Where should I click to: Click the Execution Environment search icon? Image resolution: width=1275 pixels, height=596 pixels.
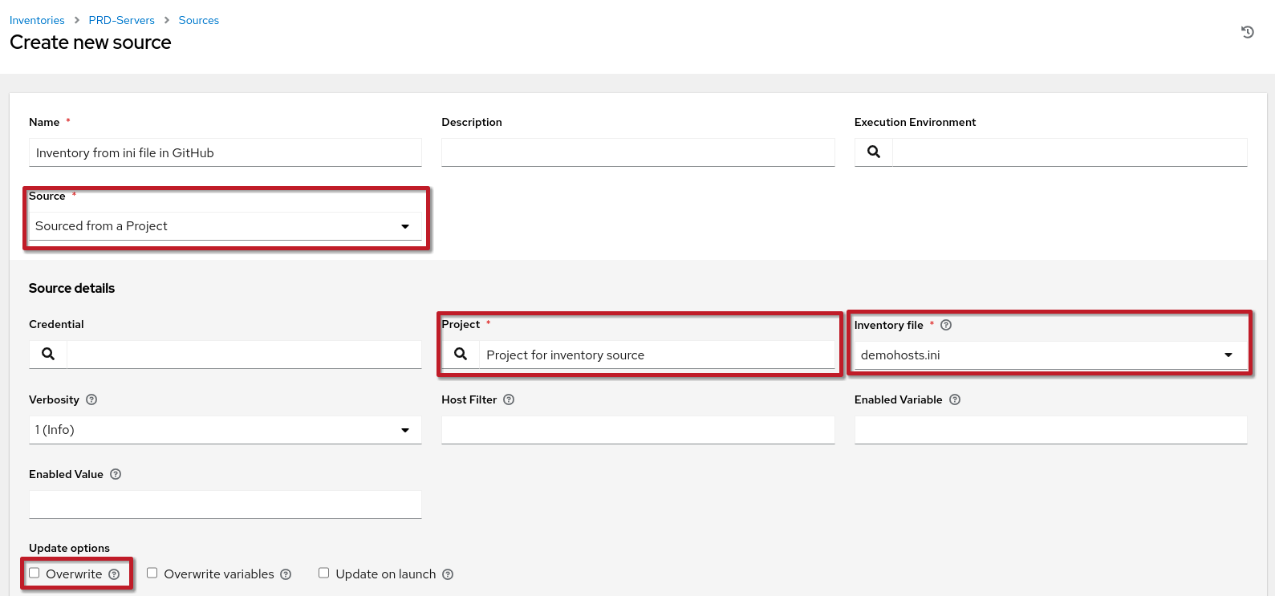click(874, 152)
